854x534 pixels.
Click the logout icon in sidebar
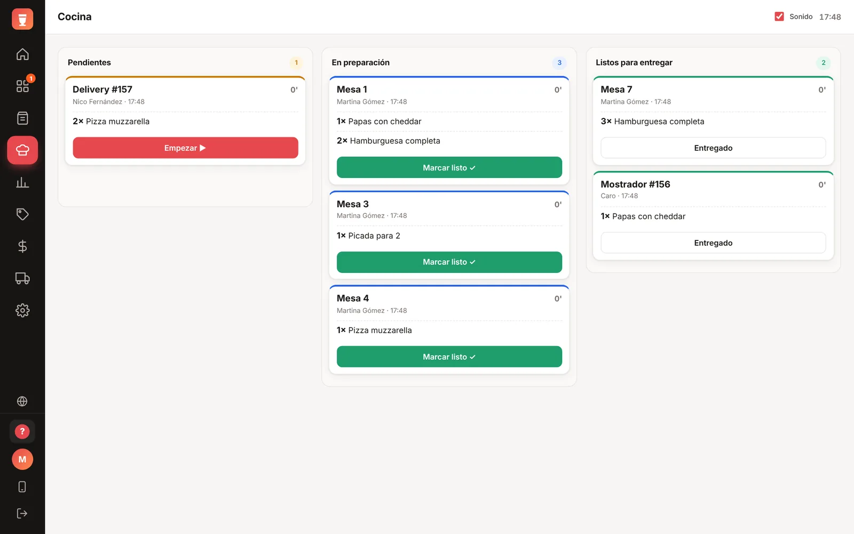point(22,513)
